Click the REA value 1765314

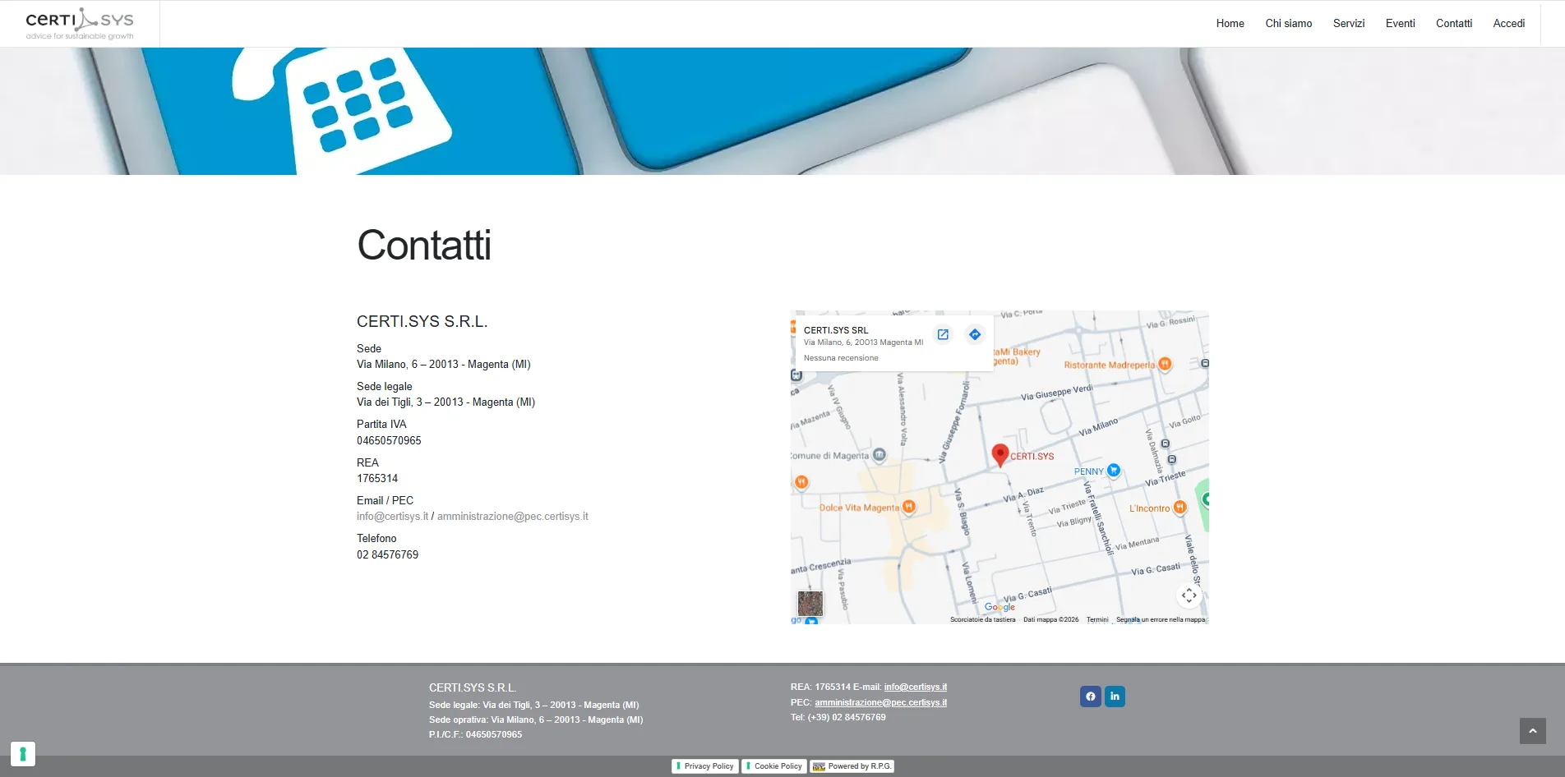[x=377, y=479]
